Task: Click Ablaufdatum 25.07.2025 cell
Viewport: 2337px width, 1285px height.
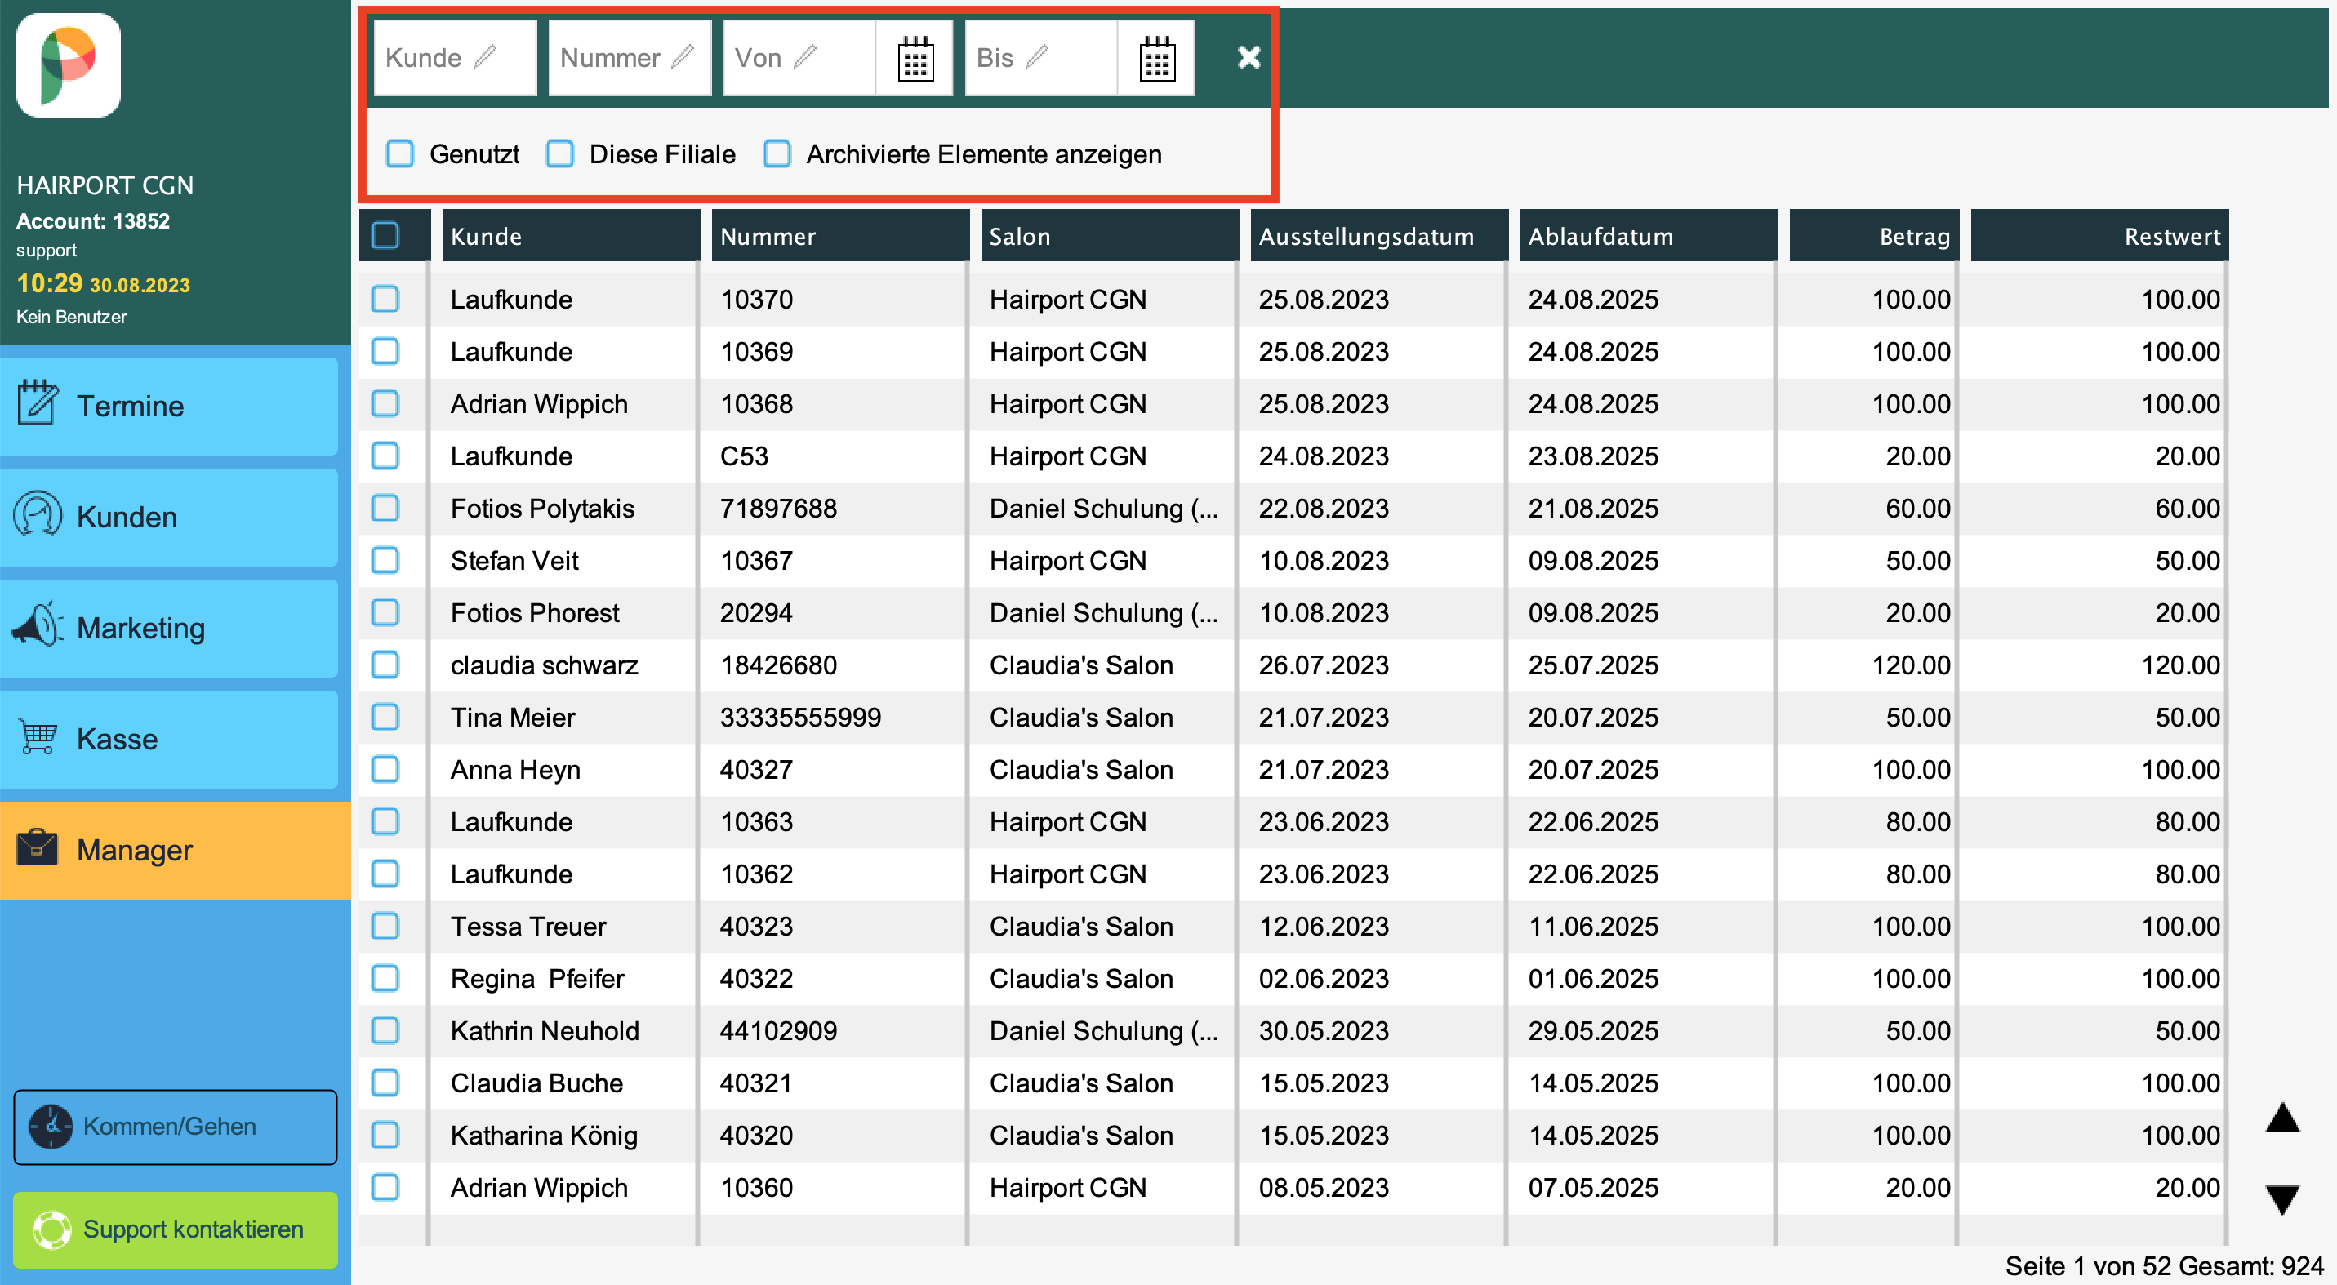Action: [1593, 665]
